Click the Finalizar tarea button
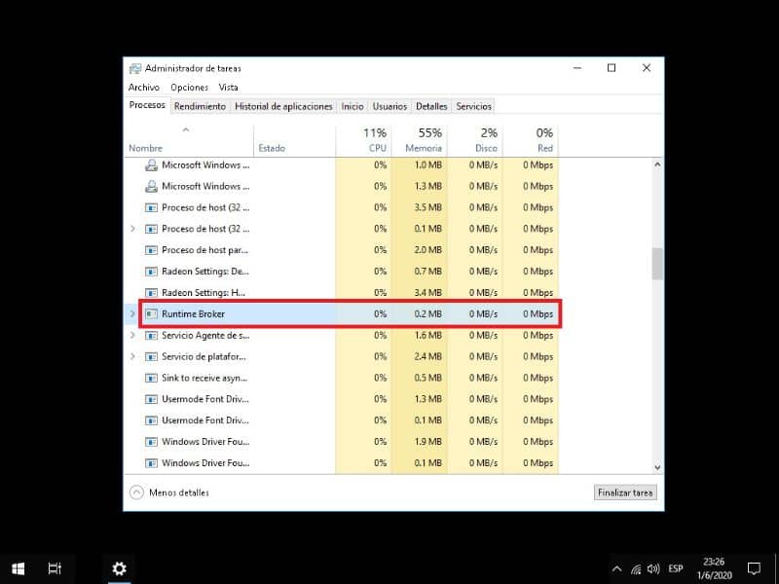 click(x=625, y=493)
